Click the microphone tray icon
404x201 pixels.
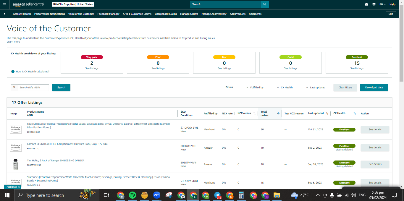[x=332, y=195]
